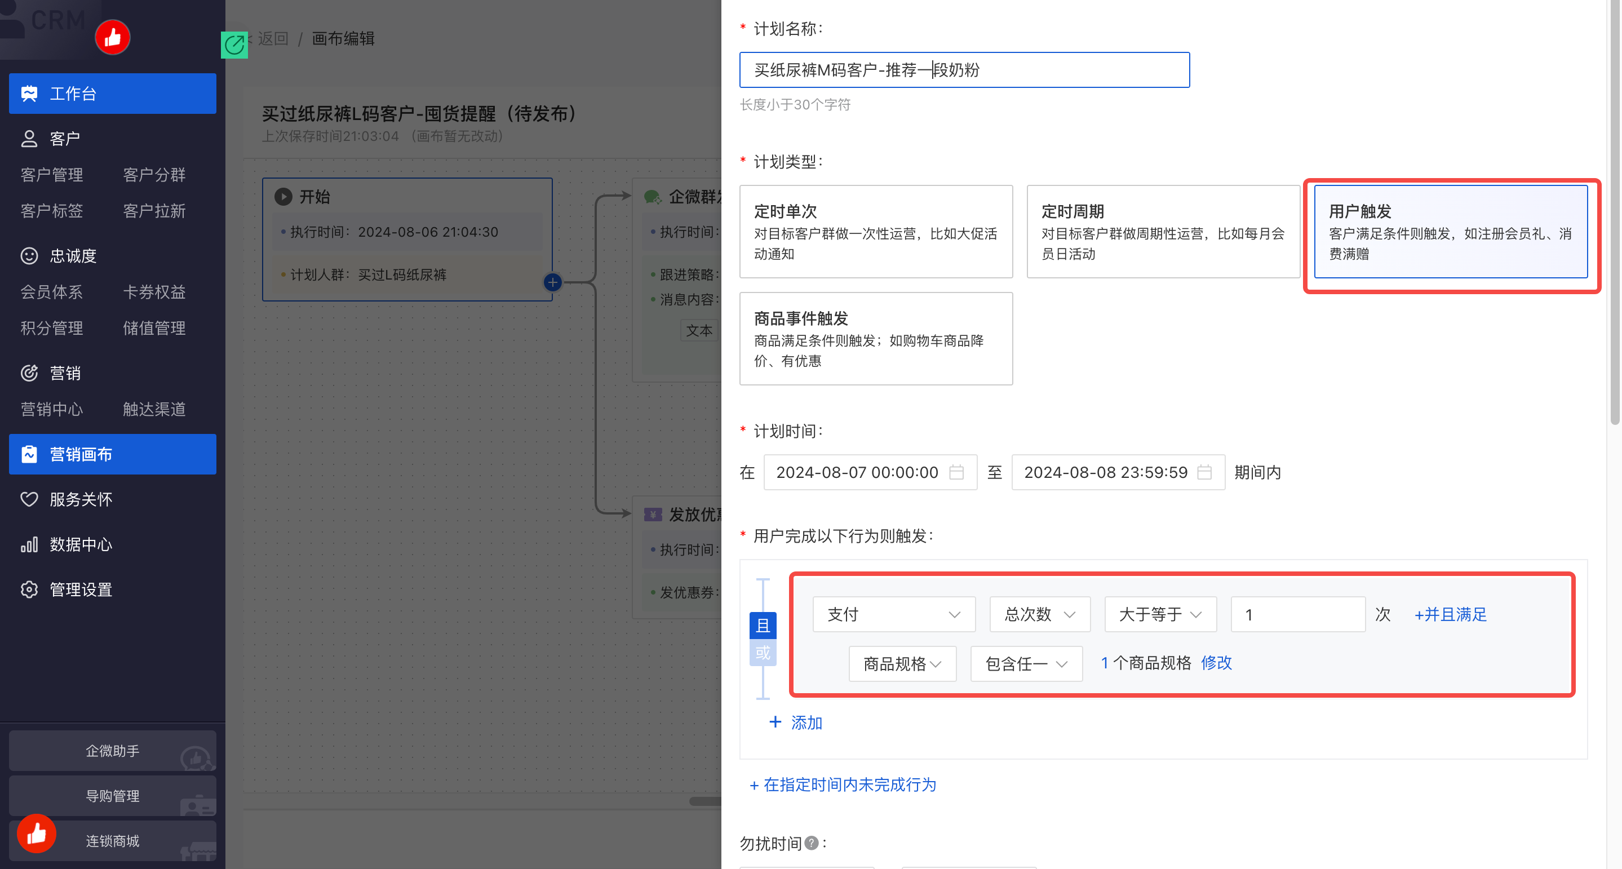Open 客户管理 menu item

pyautogui.click(x=52, y=175)
